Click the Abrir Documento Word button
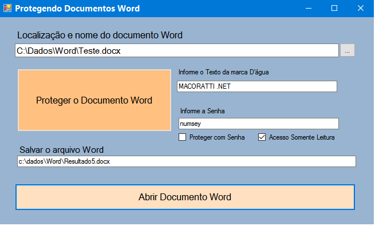This screenshot has height=226, width=375. click(185, 197)
